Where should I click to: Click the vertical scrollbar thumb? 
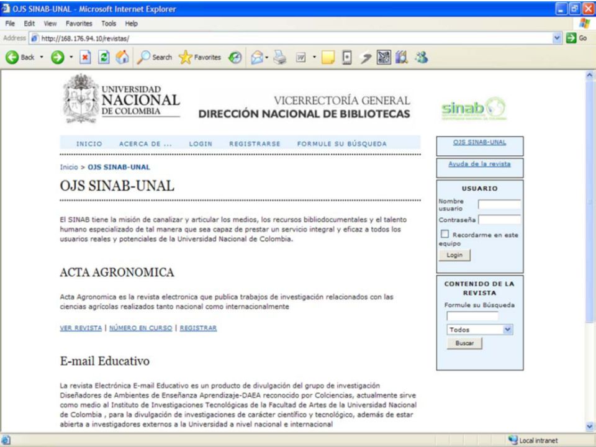pyautogui.click(x=590, y=201)
